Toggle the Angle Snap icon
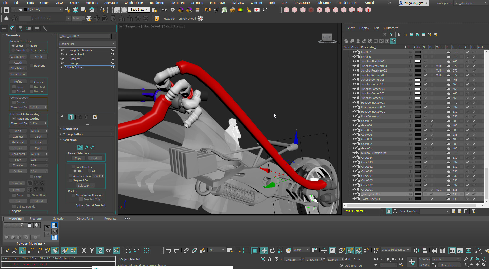This screenshot has height=269, width=489. click(350, 251)
